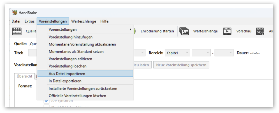Click the activity log icon
The width and height of the screenshot is (279, 113).
coord(260,31)
